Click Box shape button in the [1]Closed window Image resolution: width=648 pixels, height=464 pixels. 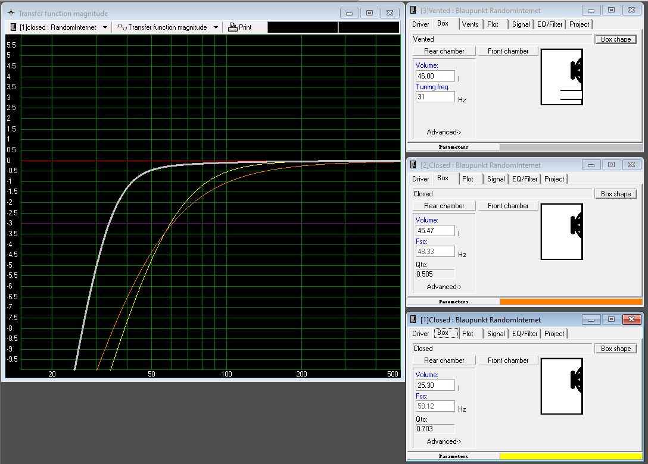click(616, 349)
